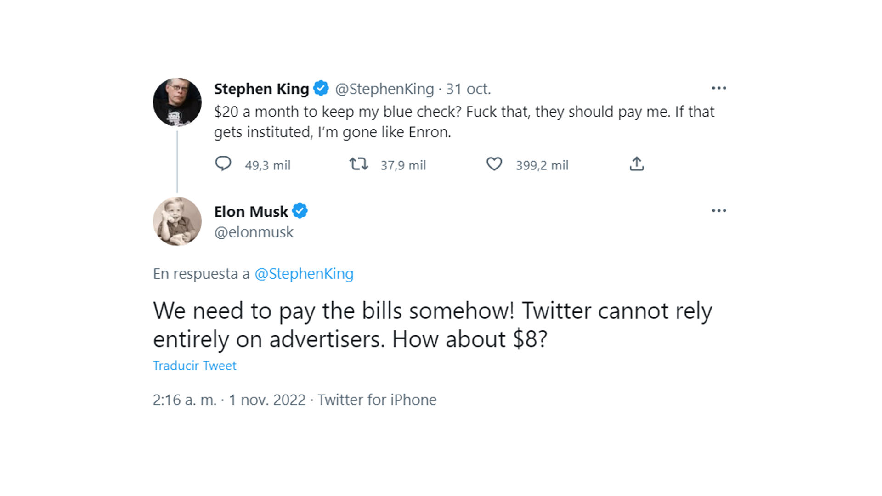
Task: Open more options on Elon Musk's tweet
Action: pyautogui.click(x=718, y=211)
